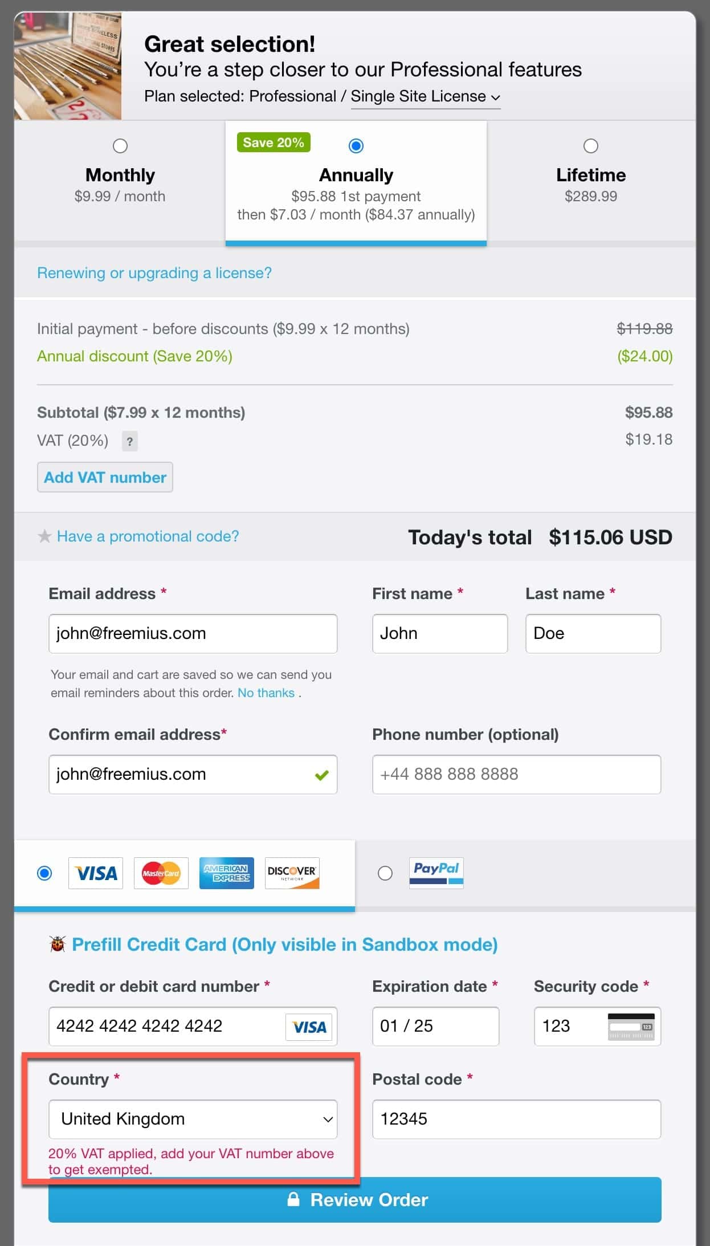Image resolution: width=710 pixels, height=1246 pixels.
Task: Select the Annually plan tab
Action: click(x=356, y=182)
